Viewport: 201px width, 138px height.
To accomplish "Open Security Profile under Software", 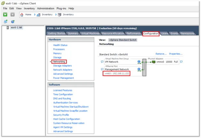I will coord(61,115).
